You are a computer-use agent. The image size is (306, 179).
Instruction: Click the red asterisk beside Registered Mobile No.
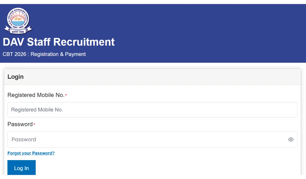click(x=66, y=94)
